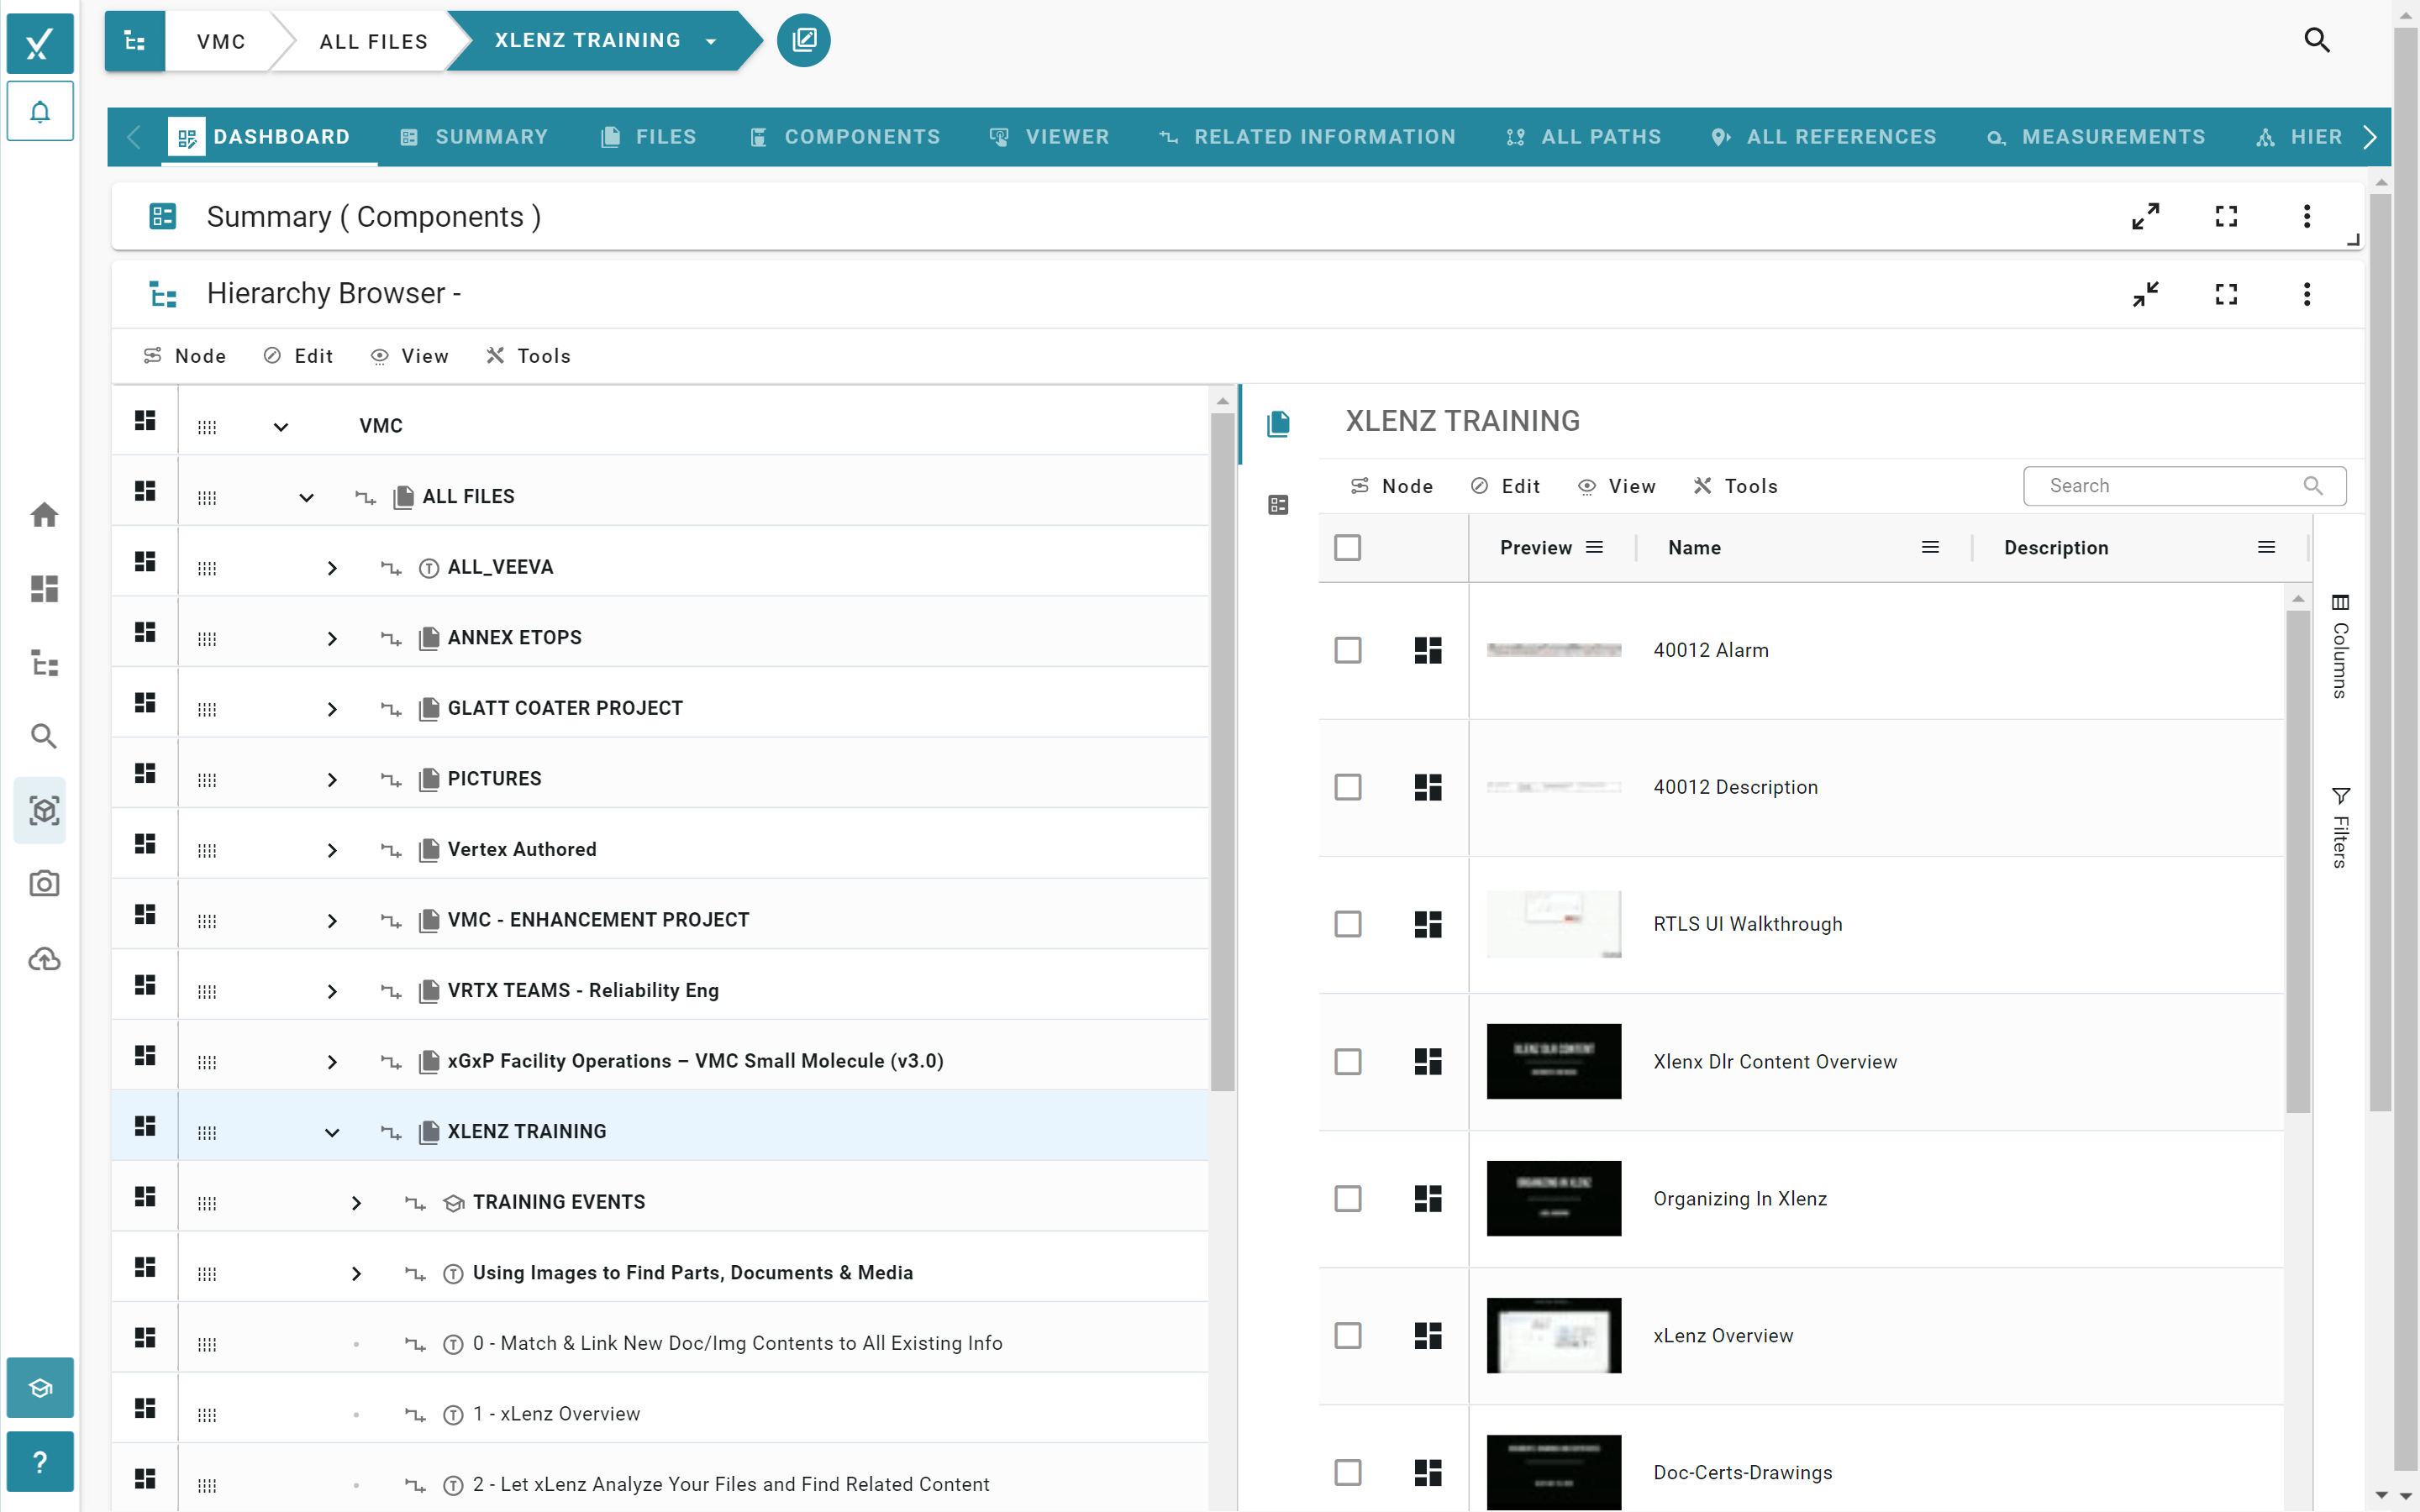Open the MEASUREMENTS tab
This screenshot has height=1512, width=2420.
coord(2097,137)
